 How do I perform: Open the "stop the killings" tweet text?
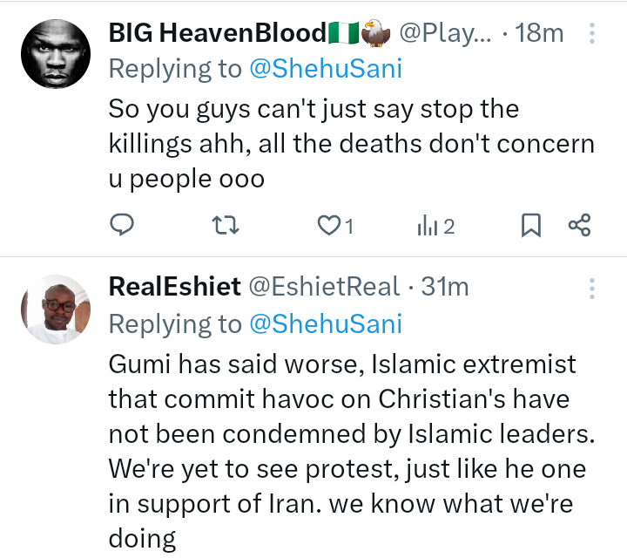pos(348,145)
